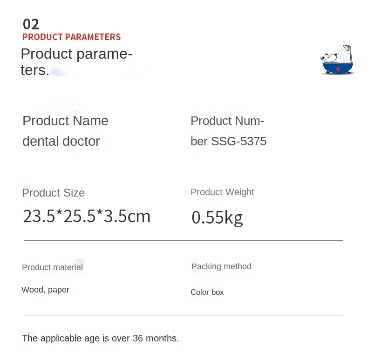Select the "dental doctor" product name value
The image size is (368, 354).
click(61, 142)
